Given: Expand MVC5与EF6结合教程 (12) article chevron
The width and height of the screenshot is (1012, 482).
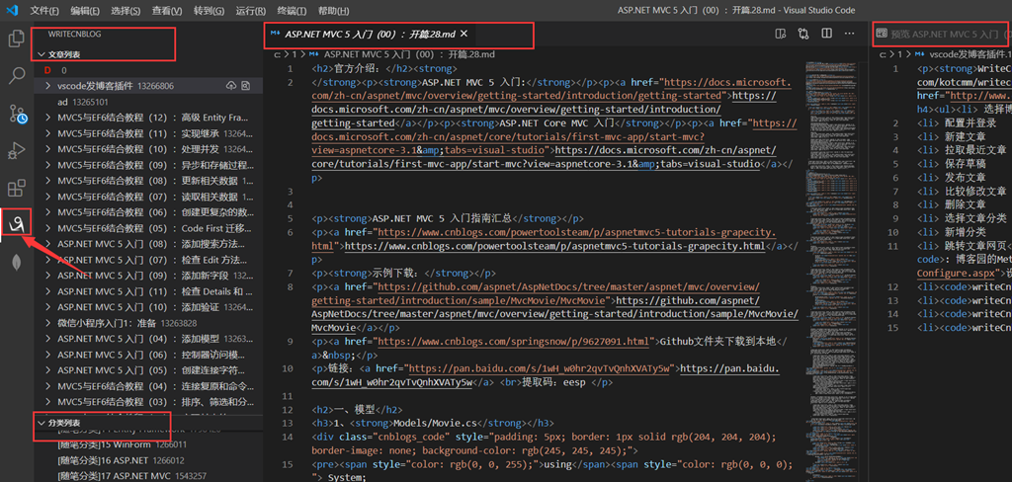Looking at the screenshot, I should [x=47, y=118].
